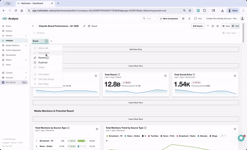Expand the Monitor sidebar section

click(26, 36)
